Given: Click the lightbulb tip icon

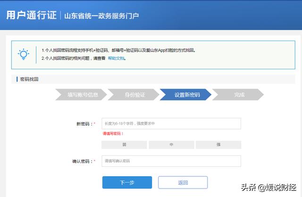Looking at the screenshot, I should point(23,54).
